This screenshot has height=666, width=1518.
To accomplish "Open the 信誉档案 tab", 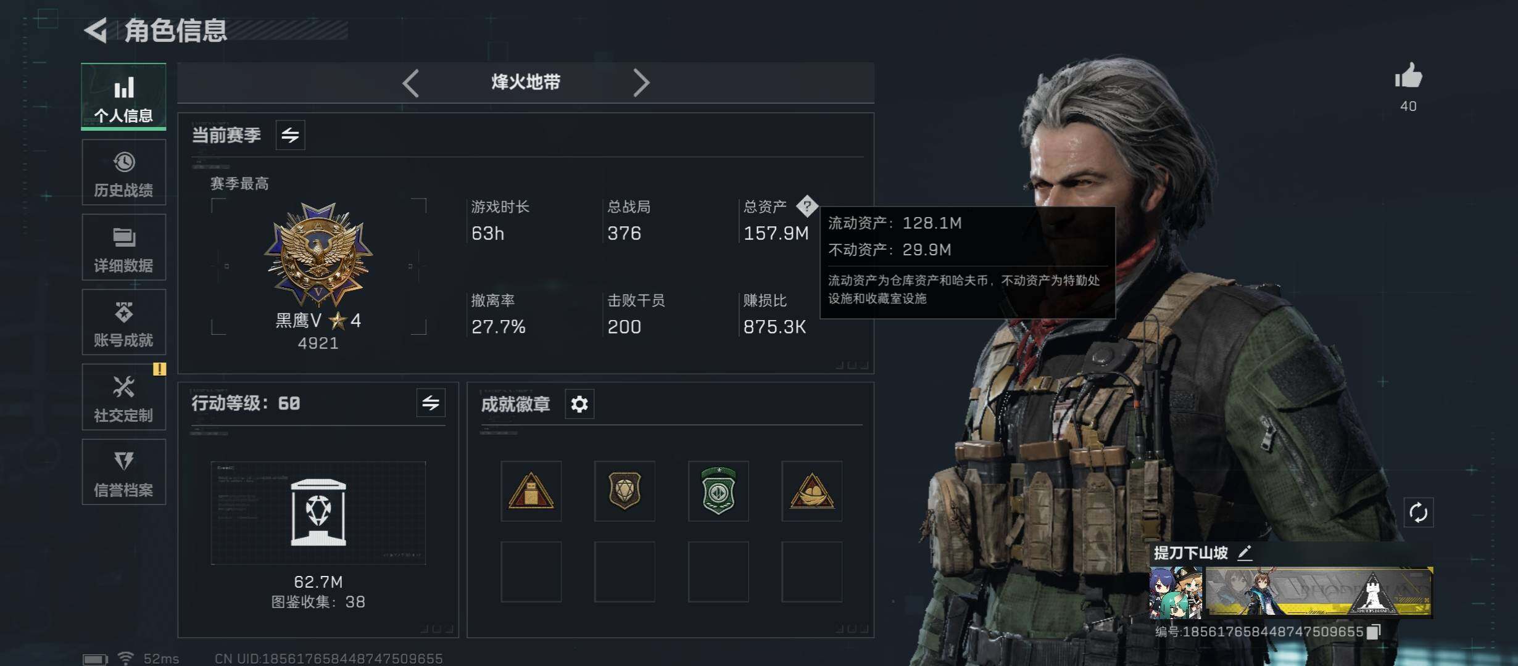I will 123,472.
